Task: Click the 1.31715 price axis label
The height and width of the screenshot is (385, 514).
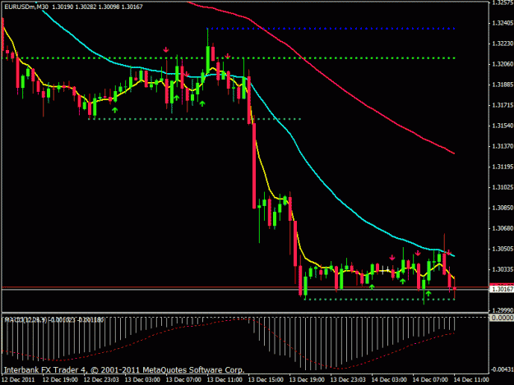Action: click(x=502, y=105)
